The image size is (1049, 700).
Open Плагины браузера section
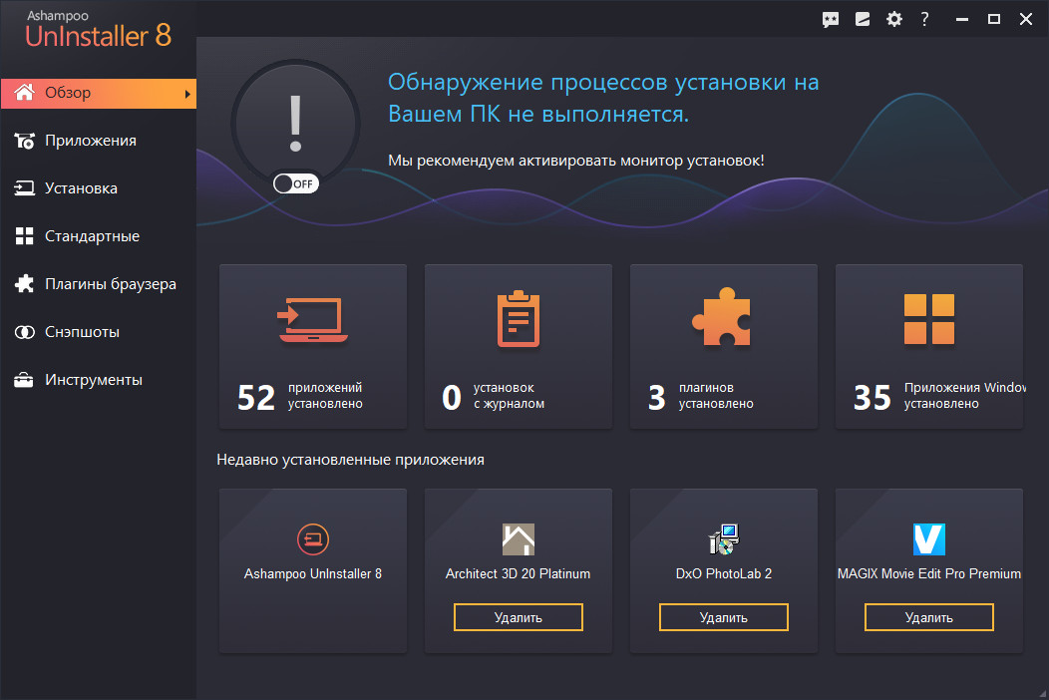coord(110,284)
